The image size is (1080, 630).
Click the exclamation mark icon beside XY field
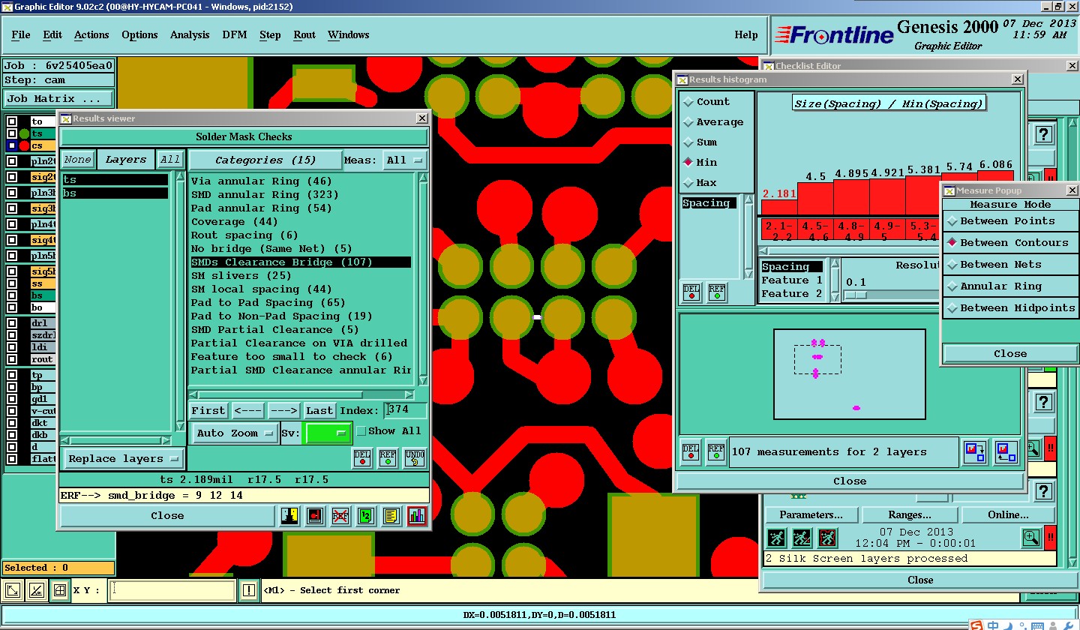click(x=249, y=590)
